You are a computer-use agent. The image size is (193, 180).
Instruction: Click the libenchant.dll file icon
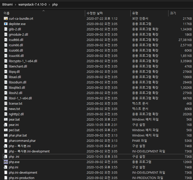[6, 66]
